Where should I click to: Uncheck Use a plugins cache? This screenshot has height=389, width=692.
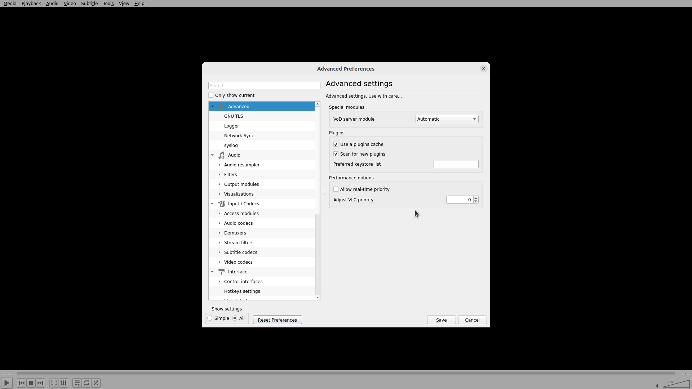pyautogui.click(x=336, y=144)
